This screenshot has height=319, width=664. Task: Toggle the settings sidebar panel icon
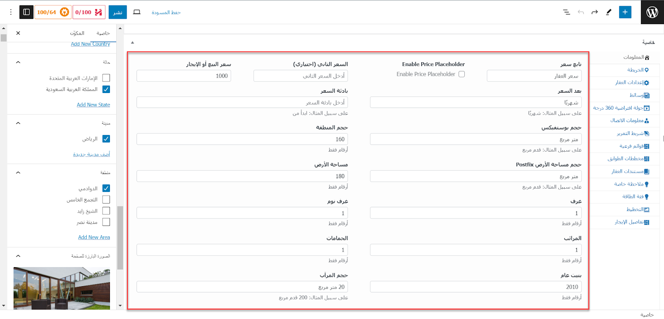point(27,12)
